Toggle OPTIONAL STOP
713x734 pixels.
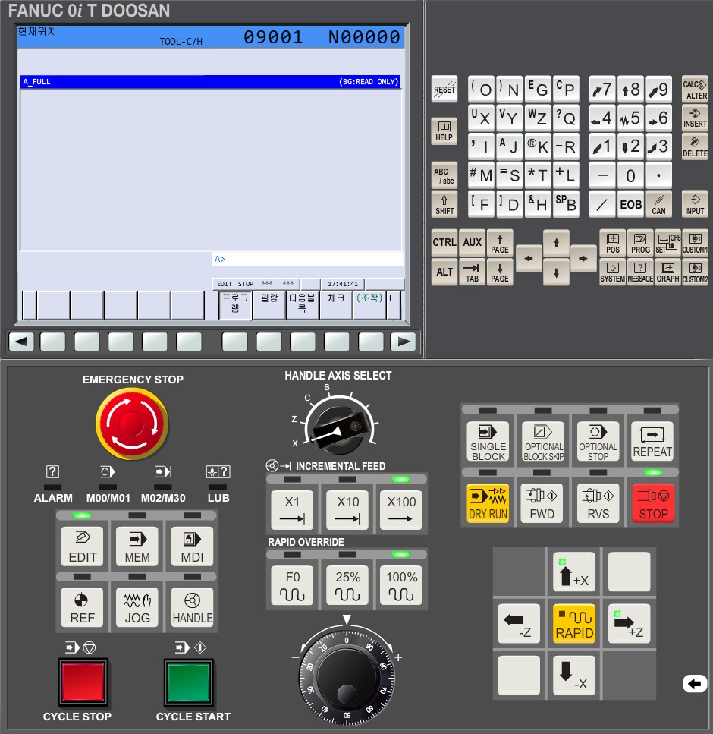tap(598, 442)
